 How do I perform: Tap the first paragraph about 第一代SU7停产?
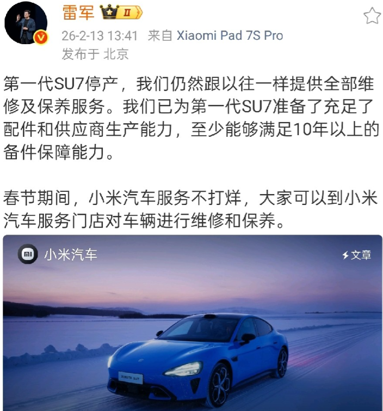click(191, 118)
